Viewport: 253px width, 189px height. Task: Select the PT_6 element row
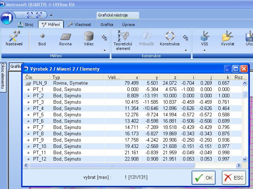(132, 121)
